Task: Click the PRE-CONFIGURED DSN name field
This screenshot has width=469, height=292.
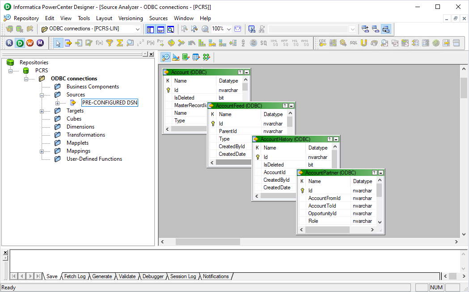Action: 110,102
